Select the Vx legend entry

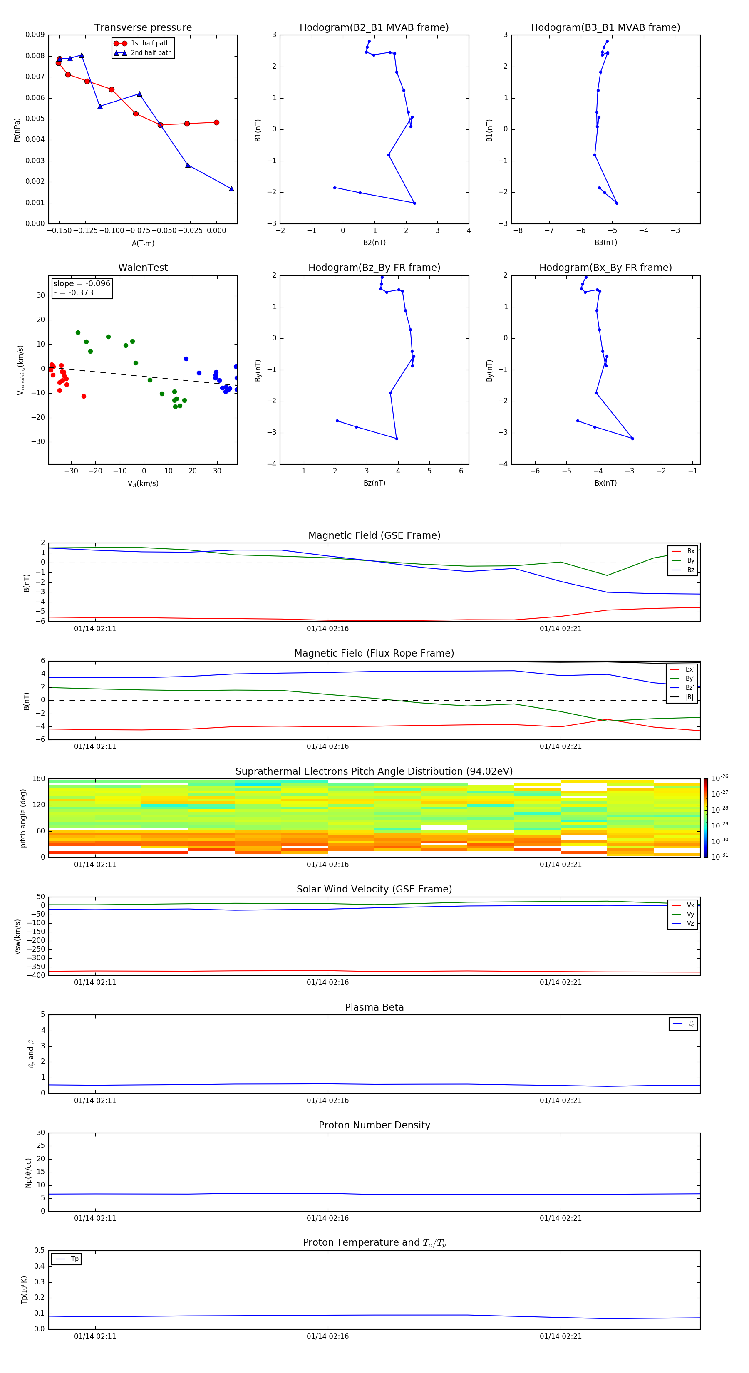pos(683,905)
